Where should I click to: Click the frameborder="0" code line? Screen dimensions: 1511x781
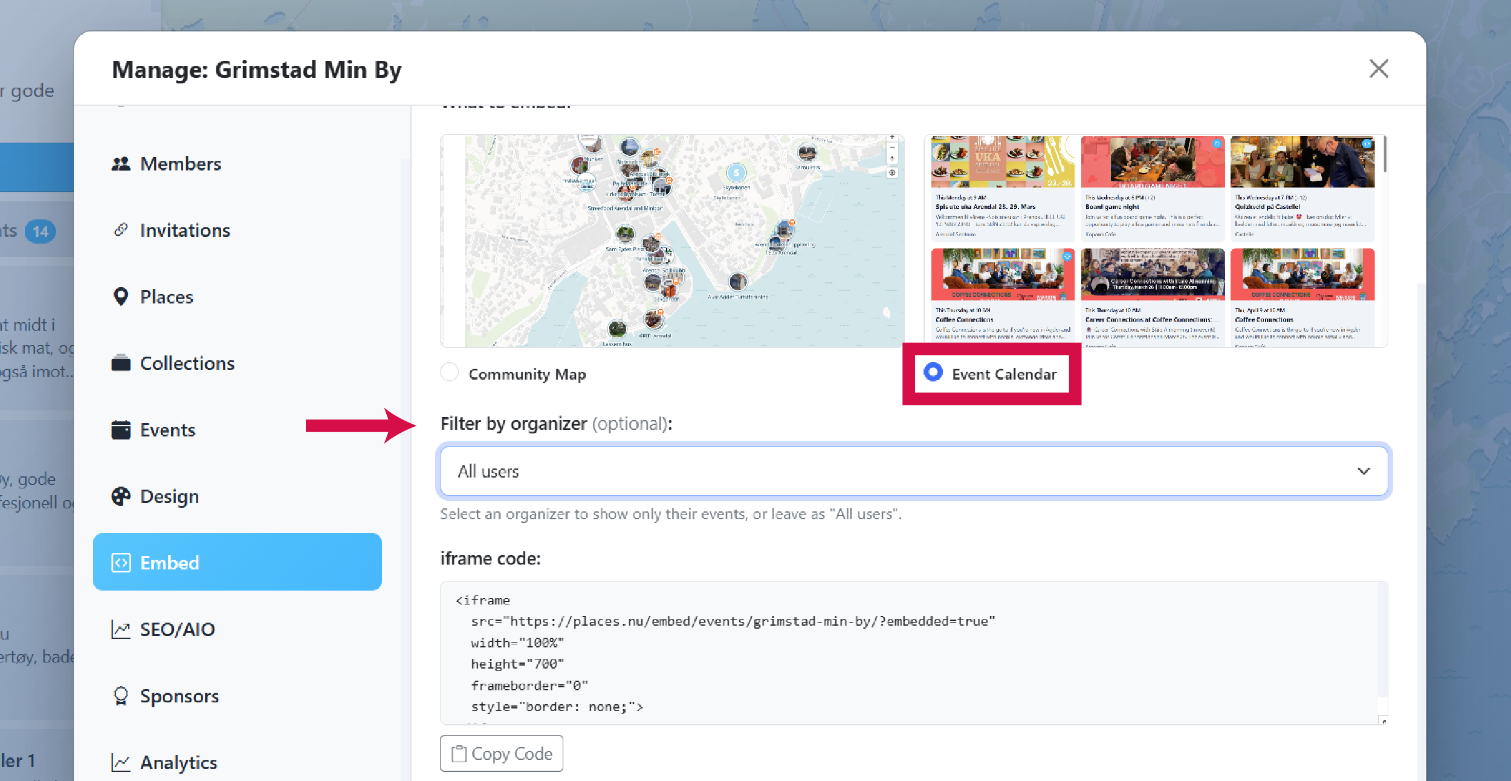click(x=529, y=685)
